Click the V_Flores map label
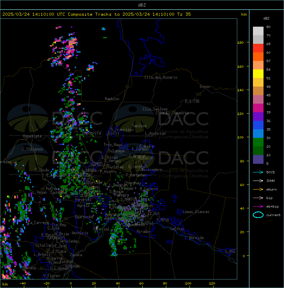The image size is (284, 288). pyautogui.click(x=52, y=276)
